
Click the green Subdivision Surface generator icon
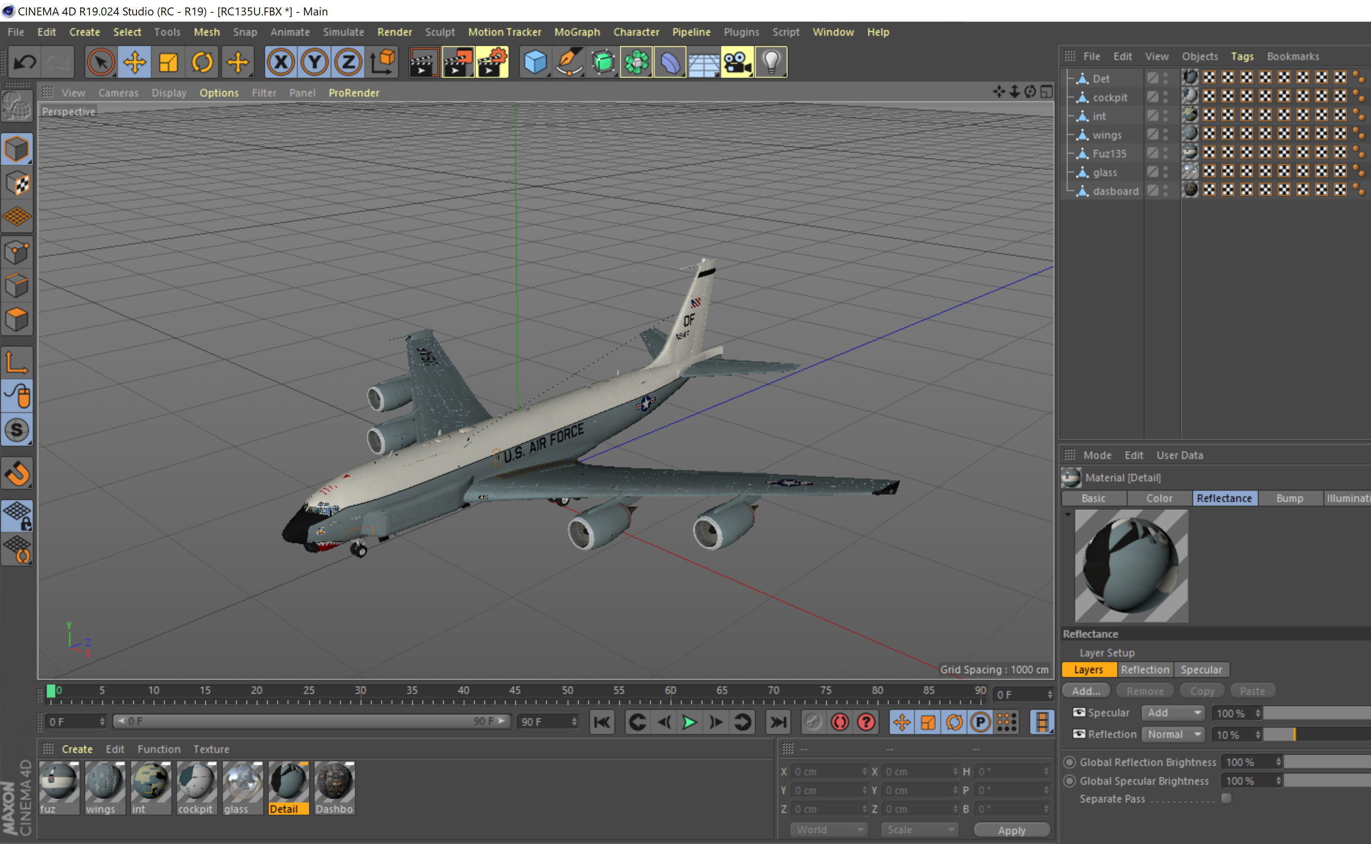click(x=603, y=62)
